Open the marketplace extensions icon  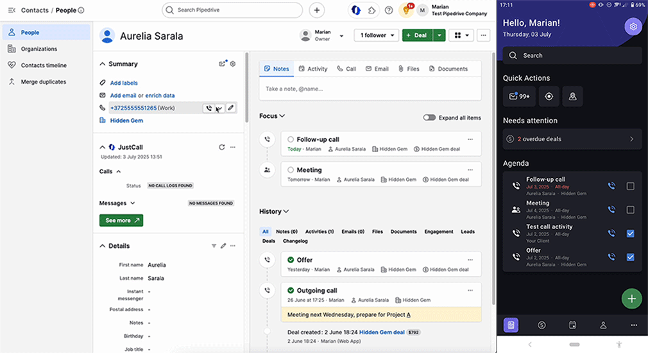pos(372,10)
